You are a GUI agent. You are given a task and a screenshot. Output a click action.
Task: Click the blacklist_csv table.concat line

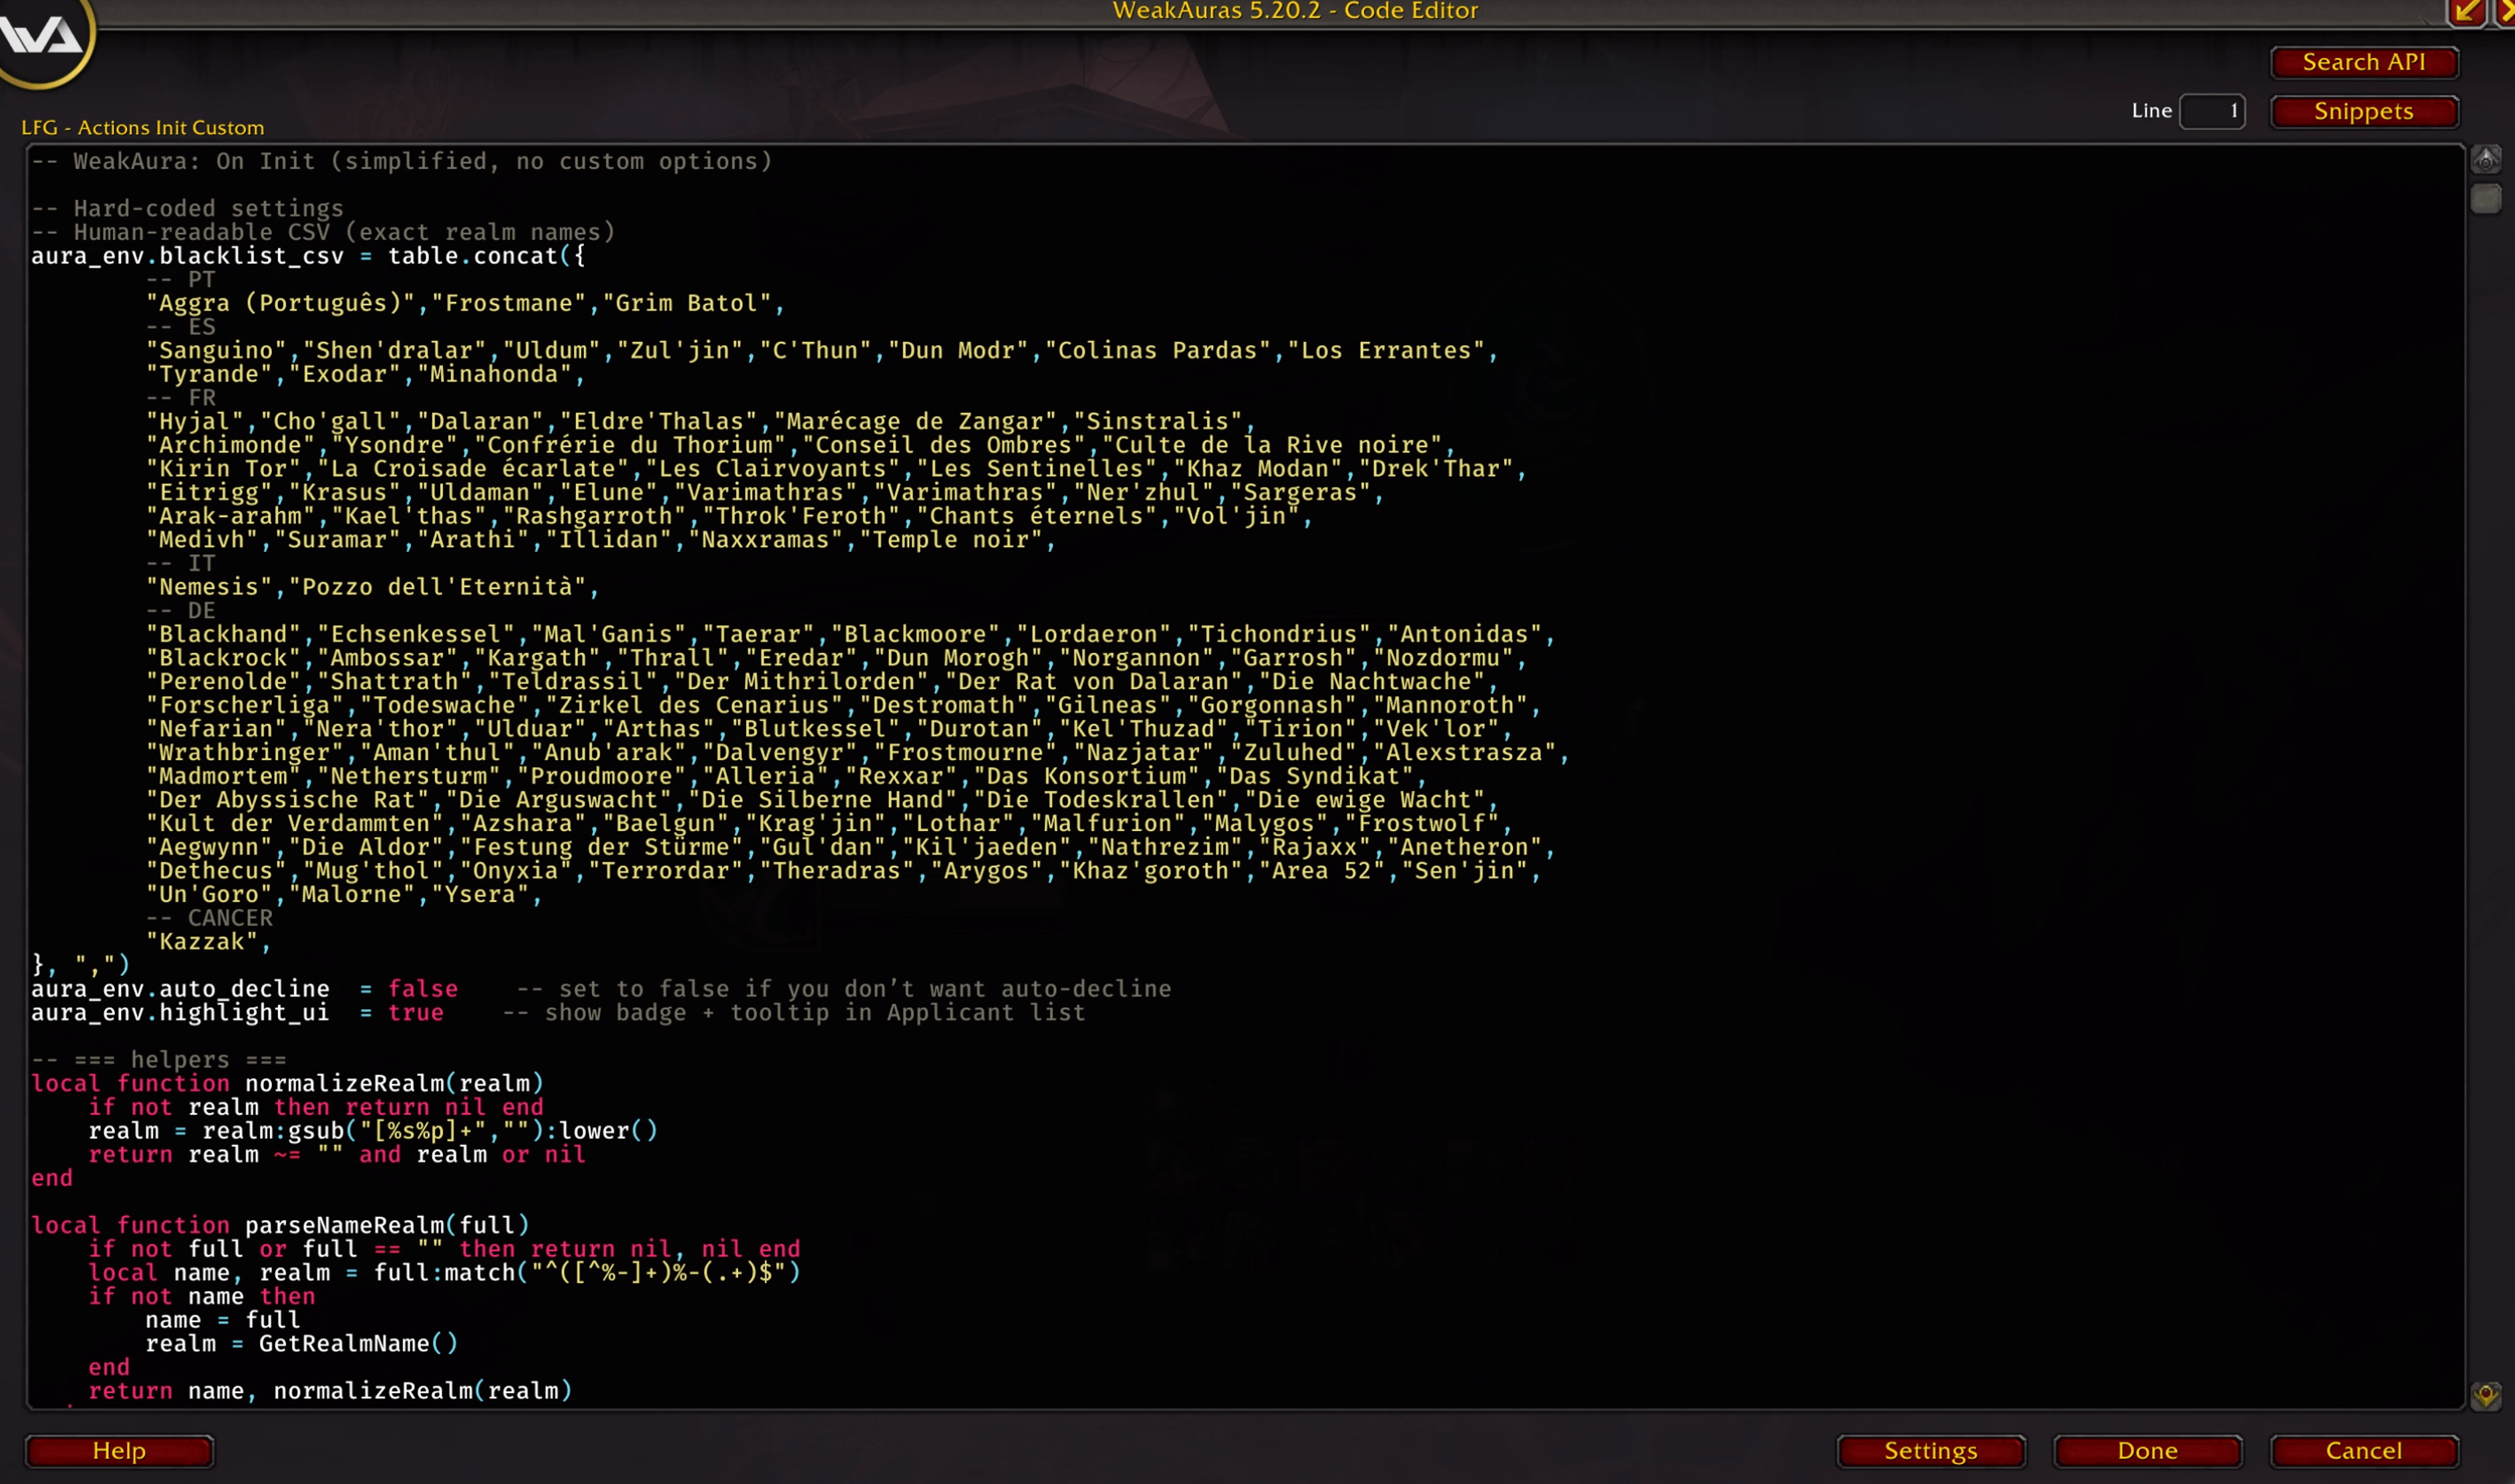[x=308, y=256]
